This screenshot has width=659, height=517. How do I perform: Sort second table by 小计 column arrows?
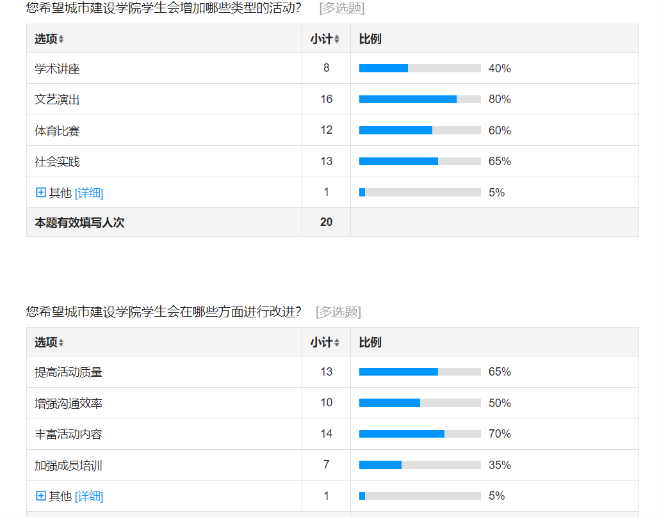337,342
